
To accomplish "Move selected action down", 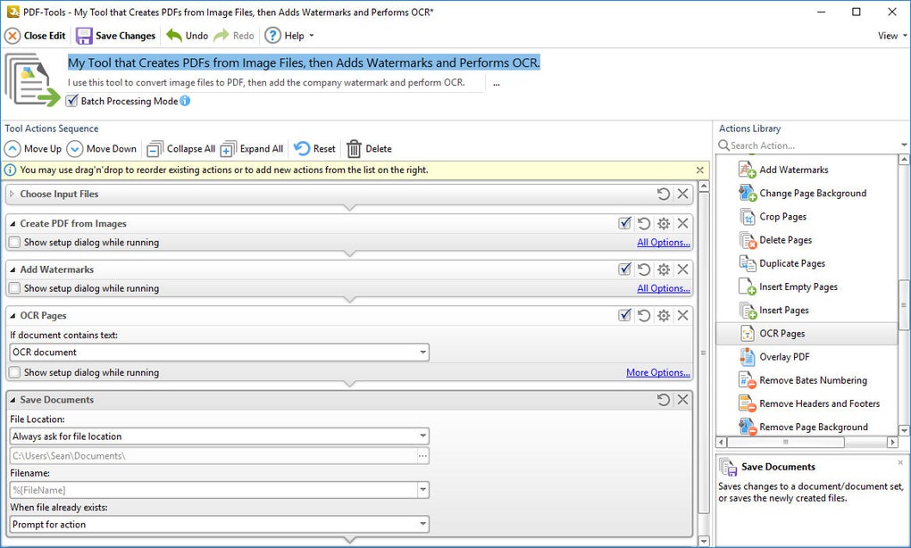I will [x=102, y=149].
